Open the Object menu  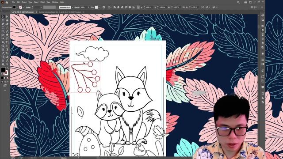[x=24, y=2]
